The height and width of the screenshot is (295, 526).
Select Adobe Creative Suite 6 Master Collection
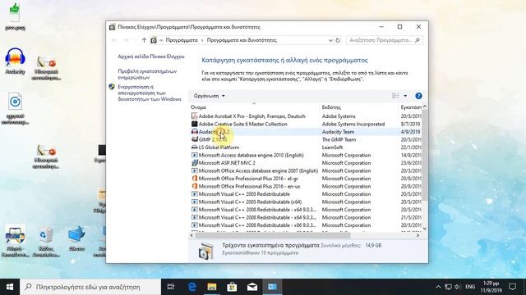tap(243, 124)
